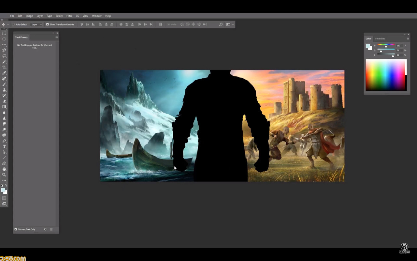Collapse the Color panel group arrows
Image resolution: width=417 pixels, height=261 pixels.
(405, 34)
